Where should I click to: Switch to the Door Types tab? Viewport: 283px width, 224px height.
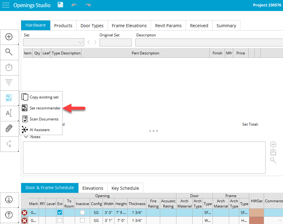coord(92,26)
